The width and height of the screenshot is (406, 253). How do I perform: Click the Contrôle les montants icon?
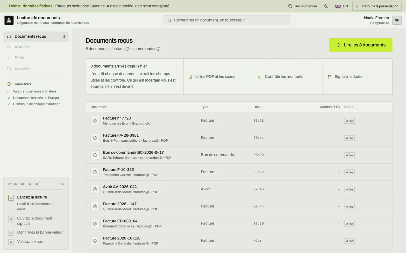click(x=260, y=77)
